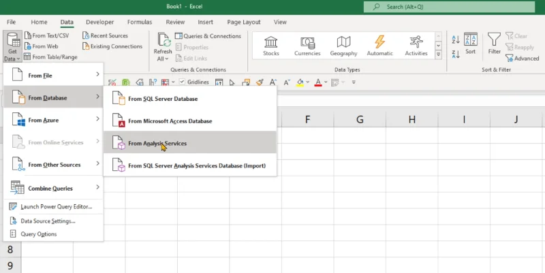Viewport: 545px width, 273px height.
Task: Apply red font color
Action: tap(318, 82)
